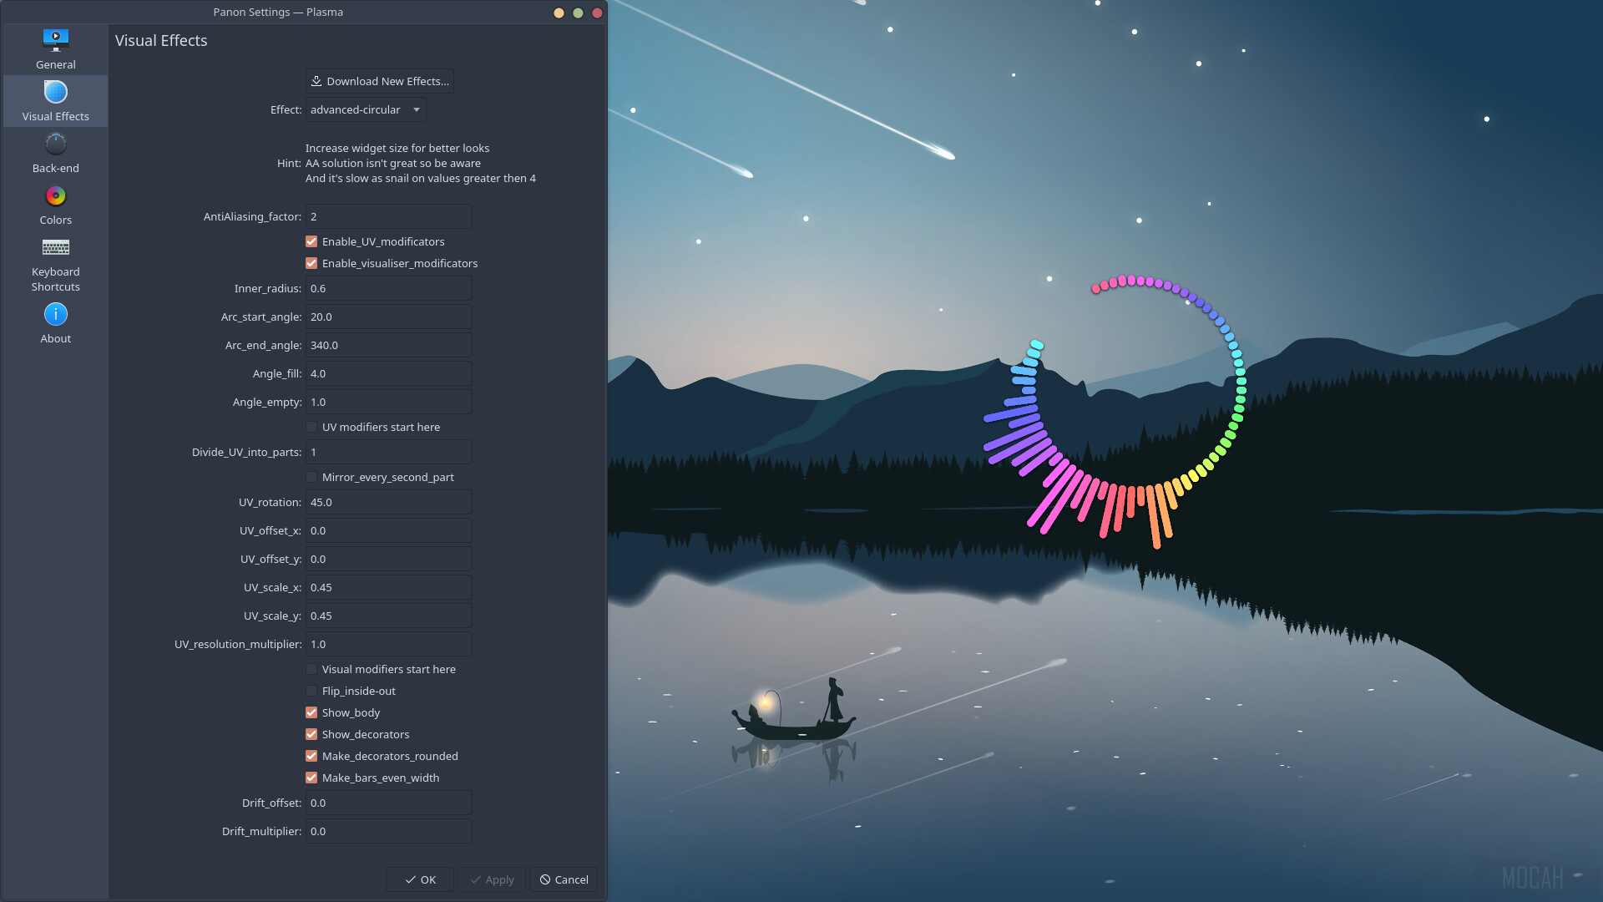Image resolution: width=1603 pixels, height=902 pixels.
Task: Click the Angle_fill field
Action: pyautogui.click(x=388, y=373)
